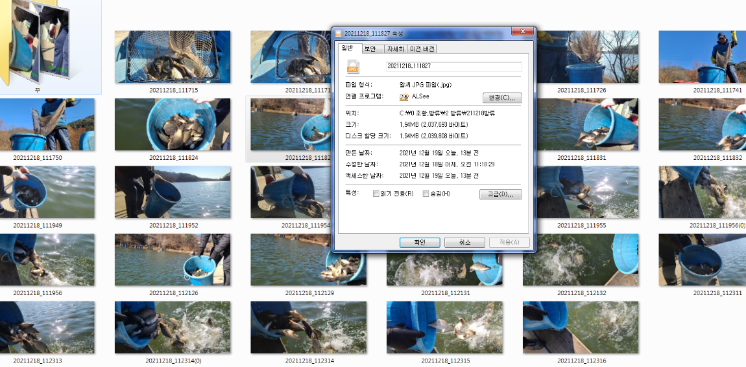
Task: Select thumbnail 20211218_111741
Action: point(703,57)
